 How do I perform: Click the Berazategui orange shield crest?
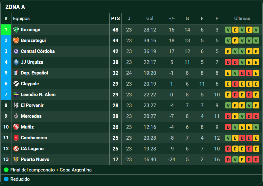16,40
